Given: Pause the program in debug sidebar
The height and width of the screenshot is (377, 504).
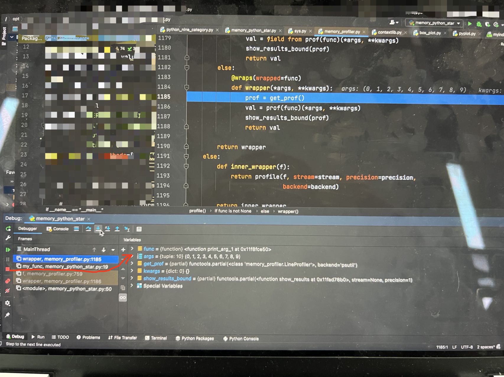Looking at the screenshot, I should [x=8, y=259].
